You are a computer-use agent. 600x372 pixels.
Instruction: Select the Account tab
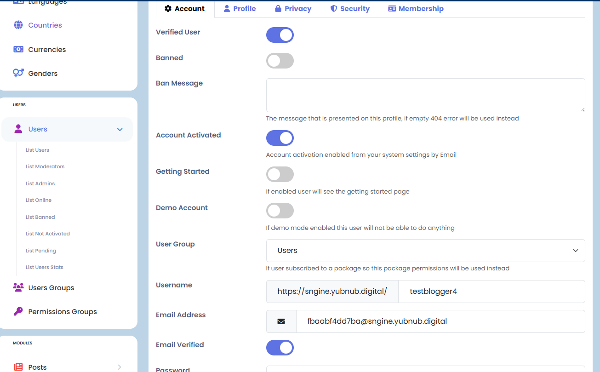tap(185, 8)
